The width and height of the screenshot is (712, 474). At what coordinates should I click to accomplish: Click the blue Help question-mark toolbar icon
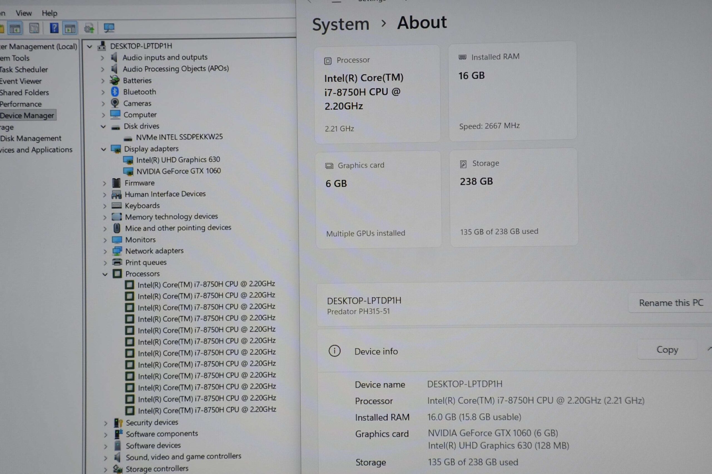54,28
